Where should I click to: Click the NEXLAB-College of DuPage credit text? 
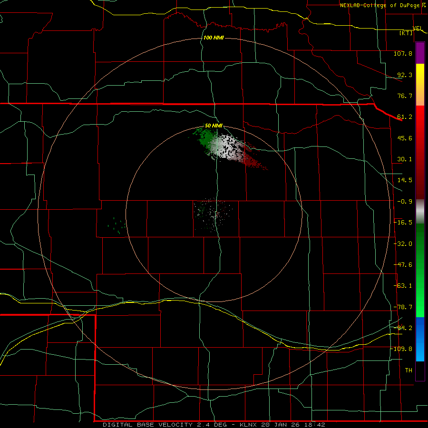[381, 5]
